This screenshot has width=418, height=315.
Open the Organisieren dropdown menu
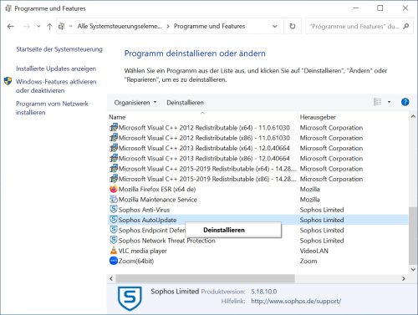point(135,103)
